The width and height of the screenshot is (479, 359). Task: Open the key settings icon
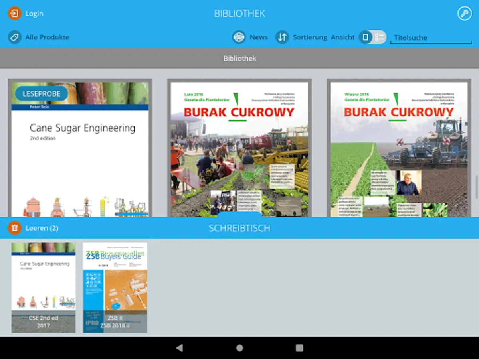(x=465, y=14)
